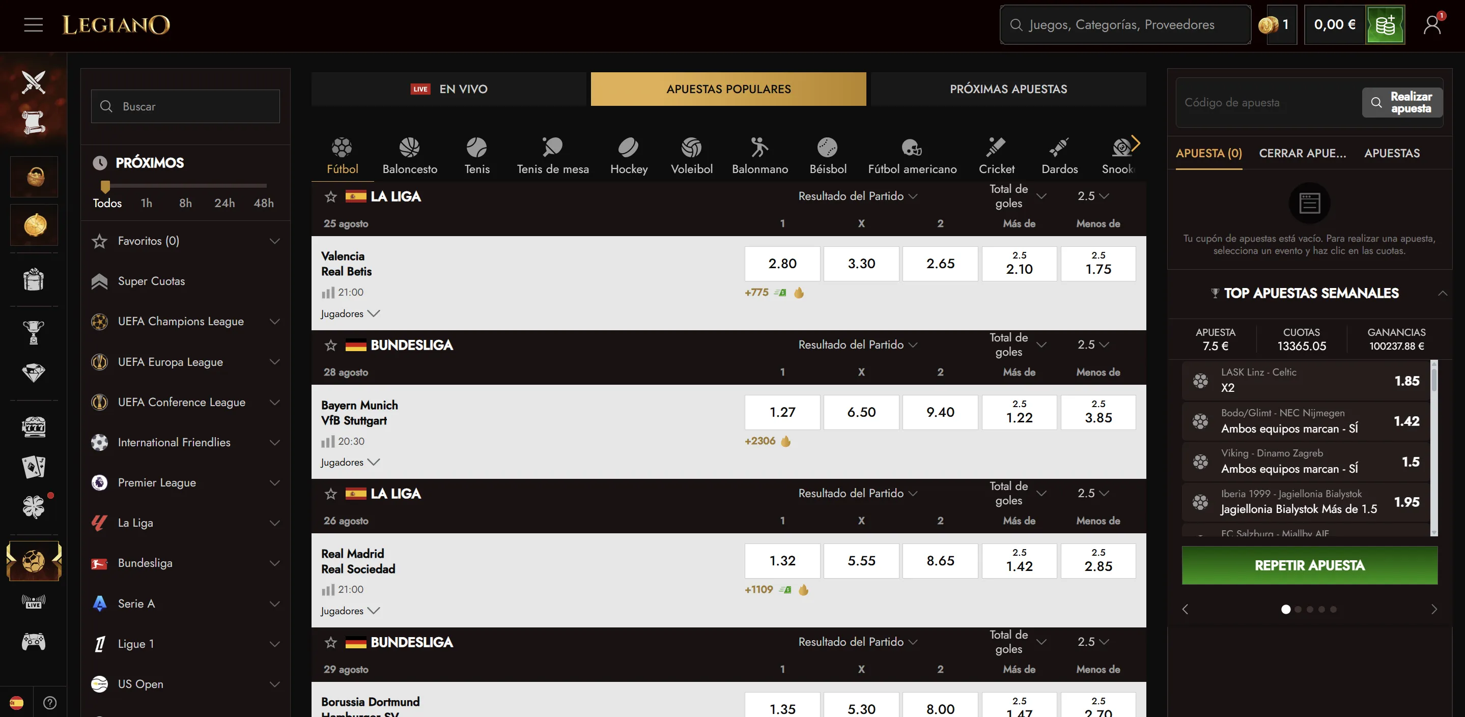Collapse the Top Apuestas Semanales panel

tap(1442, 294)
